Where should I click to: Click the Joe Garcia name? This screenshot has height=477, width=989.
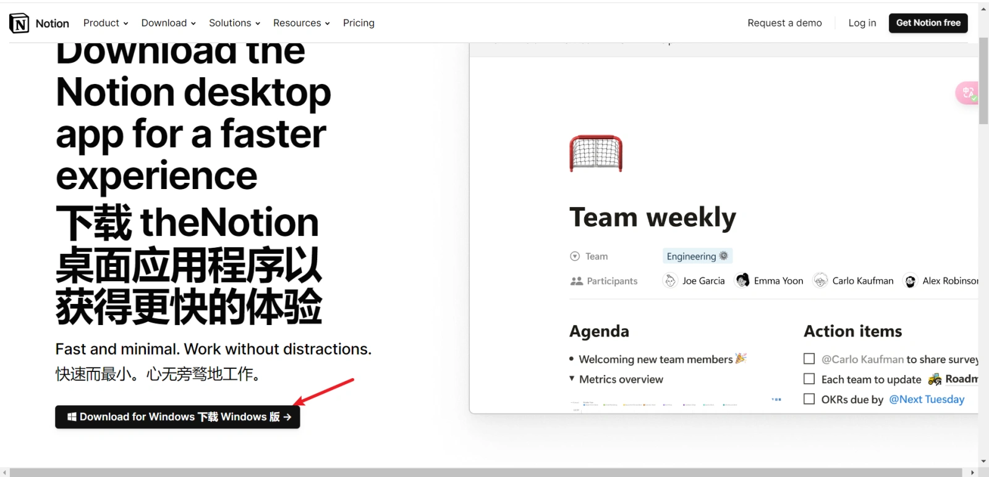(x=703, y=281)
